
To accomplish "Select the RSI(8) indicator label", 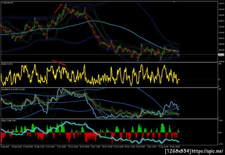I will pos(7,64).
